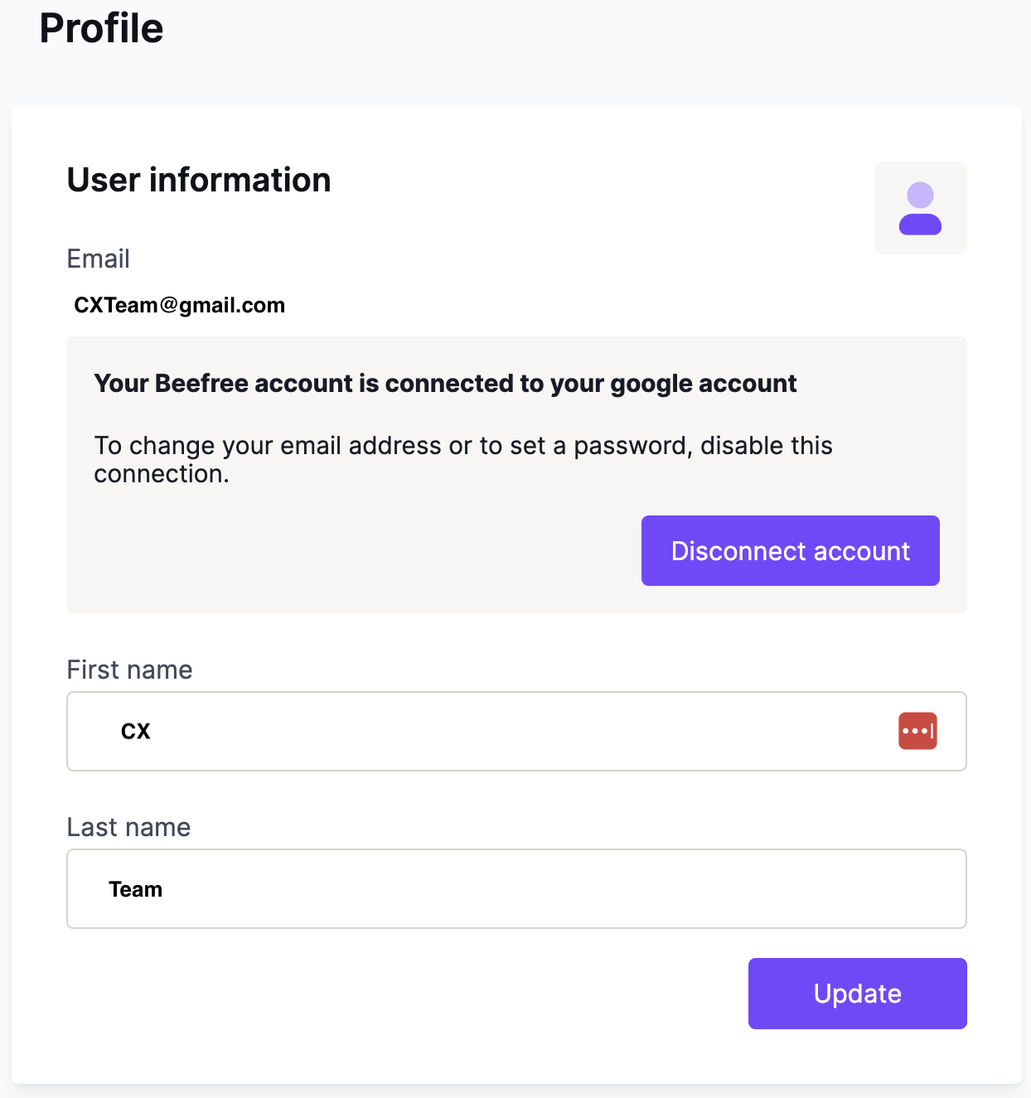Click the gray avatar thumbnail tile
Image resolution: width=1031 pixels, height=1098 pixels.
coord(920,208)
